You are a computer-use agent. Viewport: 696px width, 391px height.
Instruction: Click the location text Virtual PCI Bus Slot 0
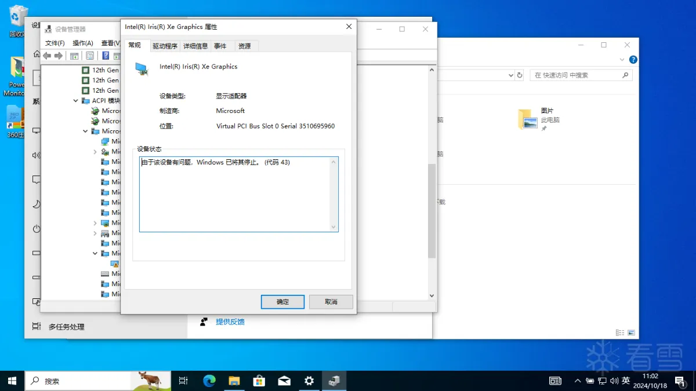pos(275,126)
